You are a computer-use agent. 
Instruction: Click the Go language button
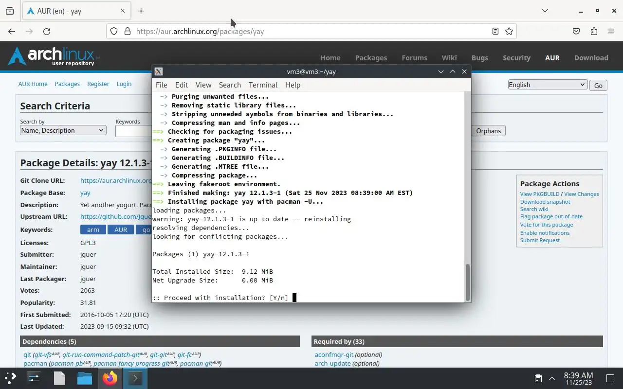598,85
